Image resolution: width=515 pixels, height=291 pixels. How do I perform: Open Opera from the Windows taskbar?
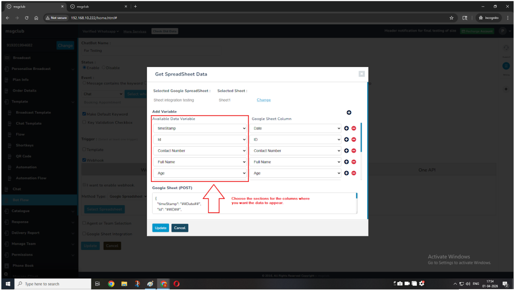pos(177,284)
